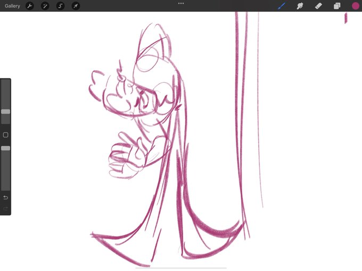Select the Brush tool
The height and width of the screenshot is (271, 362).
[282, 6]
